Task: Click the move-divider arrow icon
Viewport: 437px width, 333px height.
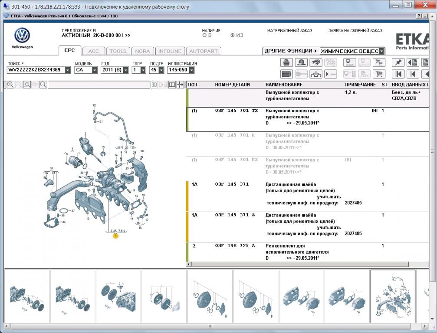Action: [x=181, y=85]
